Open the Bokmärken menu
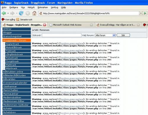The height and width of the screenshot is (115, 148). [43, 7]
